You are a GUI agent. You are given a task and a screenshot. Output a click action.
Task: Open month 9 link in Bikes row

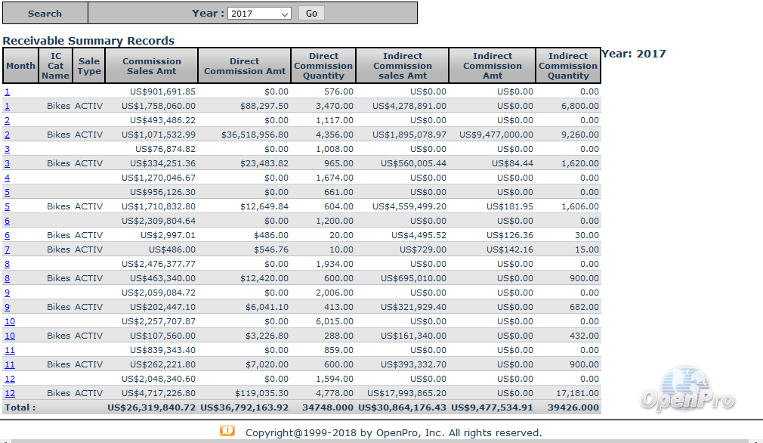pos(7,307)
